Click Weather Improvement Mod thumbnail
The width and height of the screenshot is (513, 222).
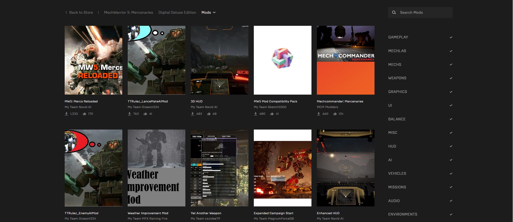[157, 168]
